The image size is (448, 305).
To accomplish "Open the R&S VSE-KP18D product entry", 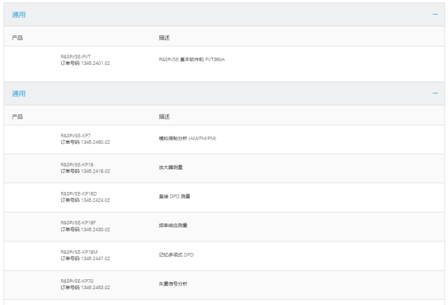I will 78,193.
